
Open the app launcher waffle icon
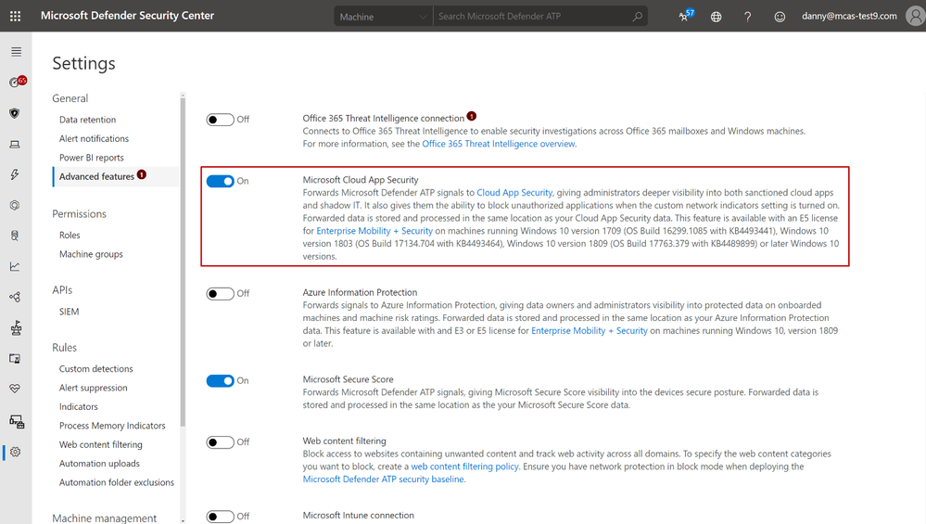pos(16,16)
